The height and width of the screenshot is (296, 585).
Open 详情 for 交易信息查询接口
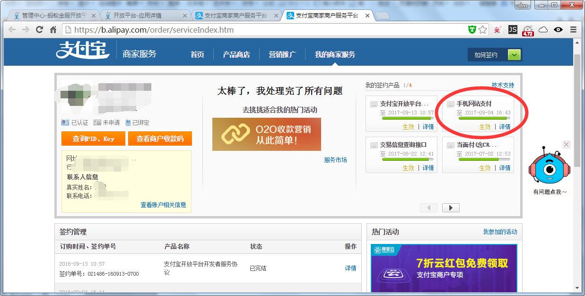click(x=428, y=168)
